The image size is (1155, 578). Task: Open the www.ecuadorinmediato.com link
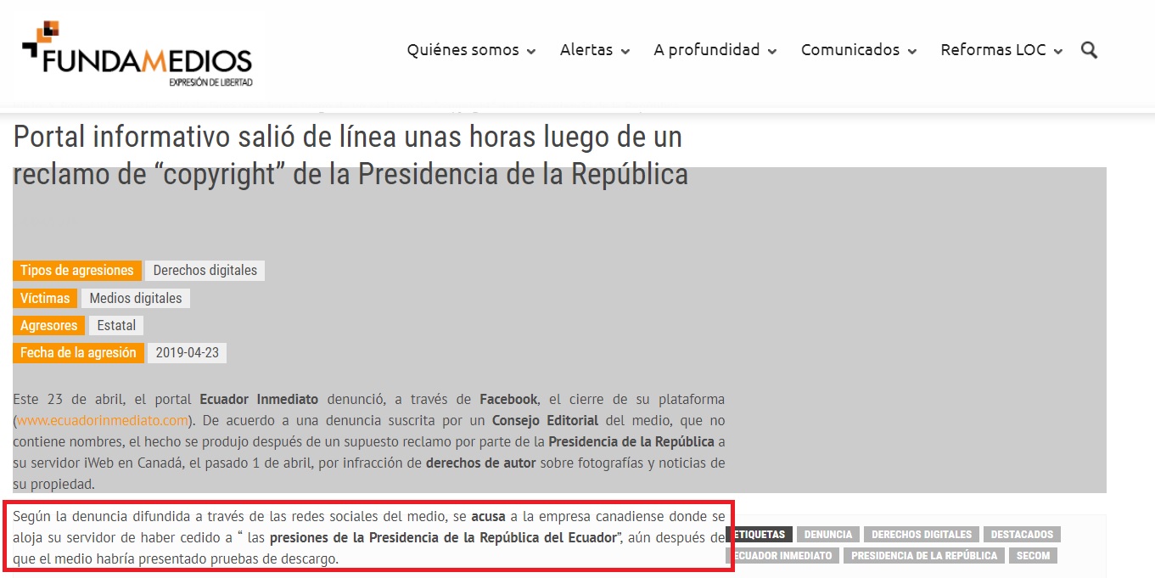tap(102, 420)
